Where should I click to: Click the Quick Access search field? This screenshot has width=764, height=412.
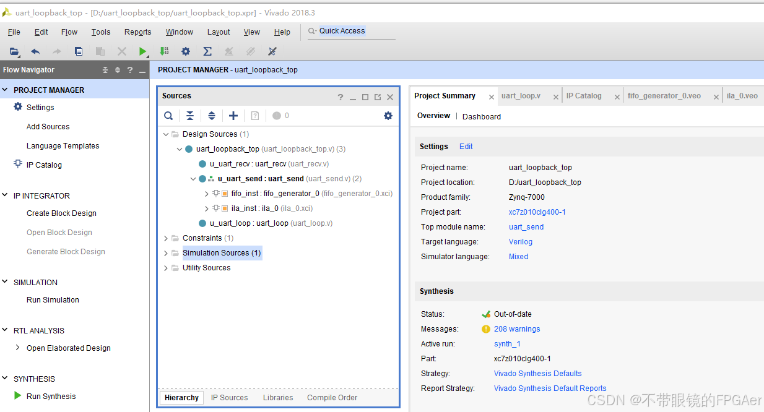351,32
